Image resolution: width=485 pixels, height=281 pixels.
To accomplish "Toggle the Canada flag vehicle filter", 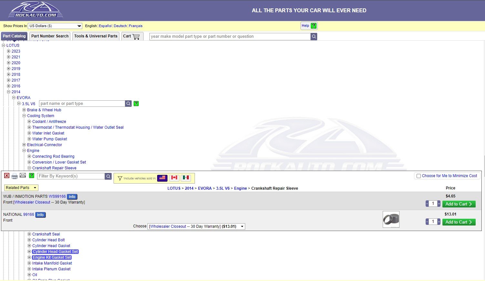I will click(x=174, y=178).
